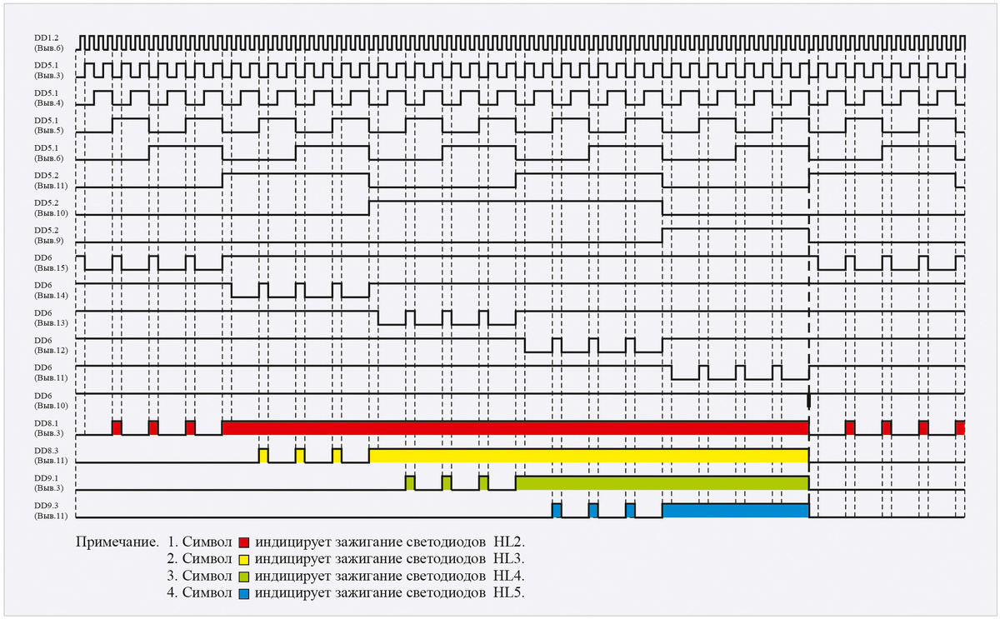1000x619 pixels.
Task: Click the yellow HL3 legend swatch
Action: coord(244,558)
